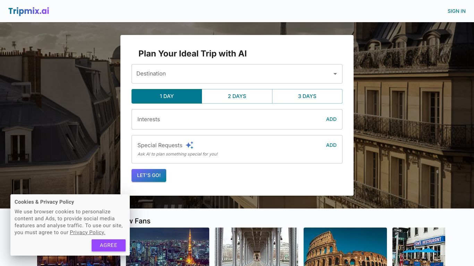Image resolution: width=474 pixels, height=266 pixels.
Task: Open SIGN IN at top right
Action: click(457, 11)
